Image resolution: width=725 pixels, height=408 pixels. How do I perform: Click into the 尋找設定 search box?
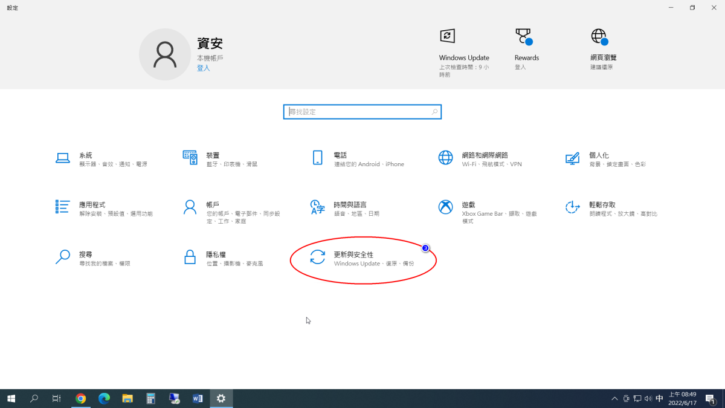(x=362, y=112)
